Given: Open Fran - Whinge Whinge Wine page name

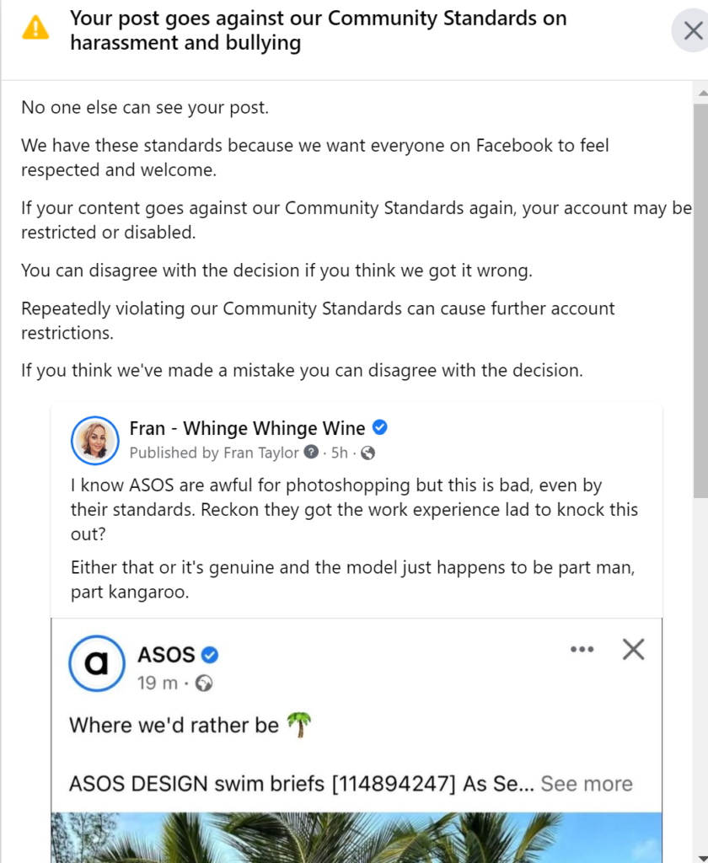Looking at the screenshot, I should point(247,428).
